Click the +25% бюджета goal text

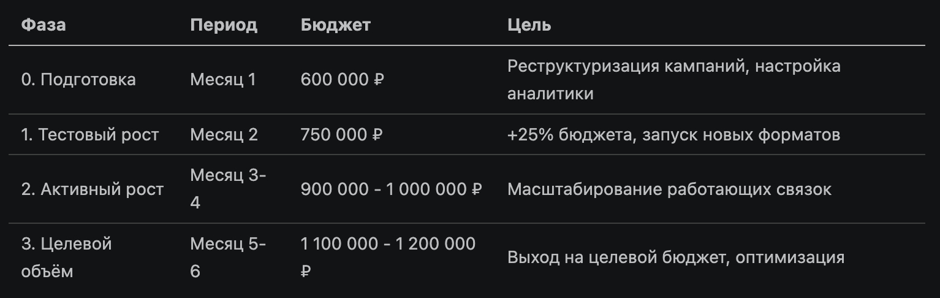pyautogui.click(x=673, y=135)
